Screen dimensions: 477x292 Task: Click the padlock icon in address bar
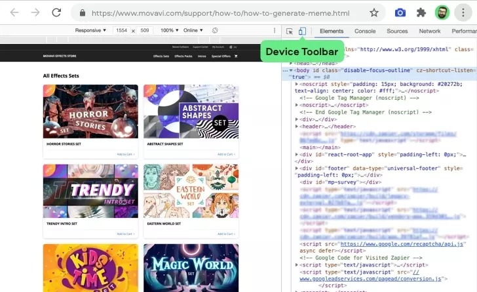pos(82,13)
